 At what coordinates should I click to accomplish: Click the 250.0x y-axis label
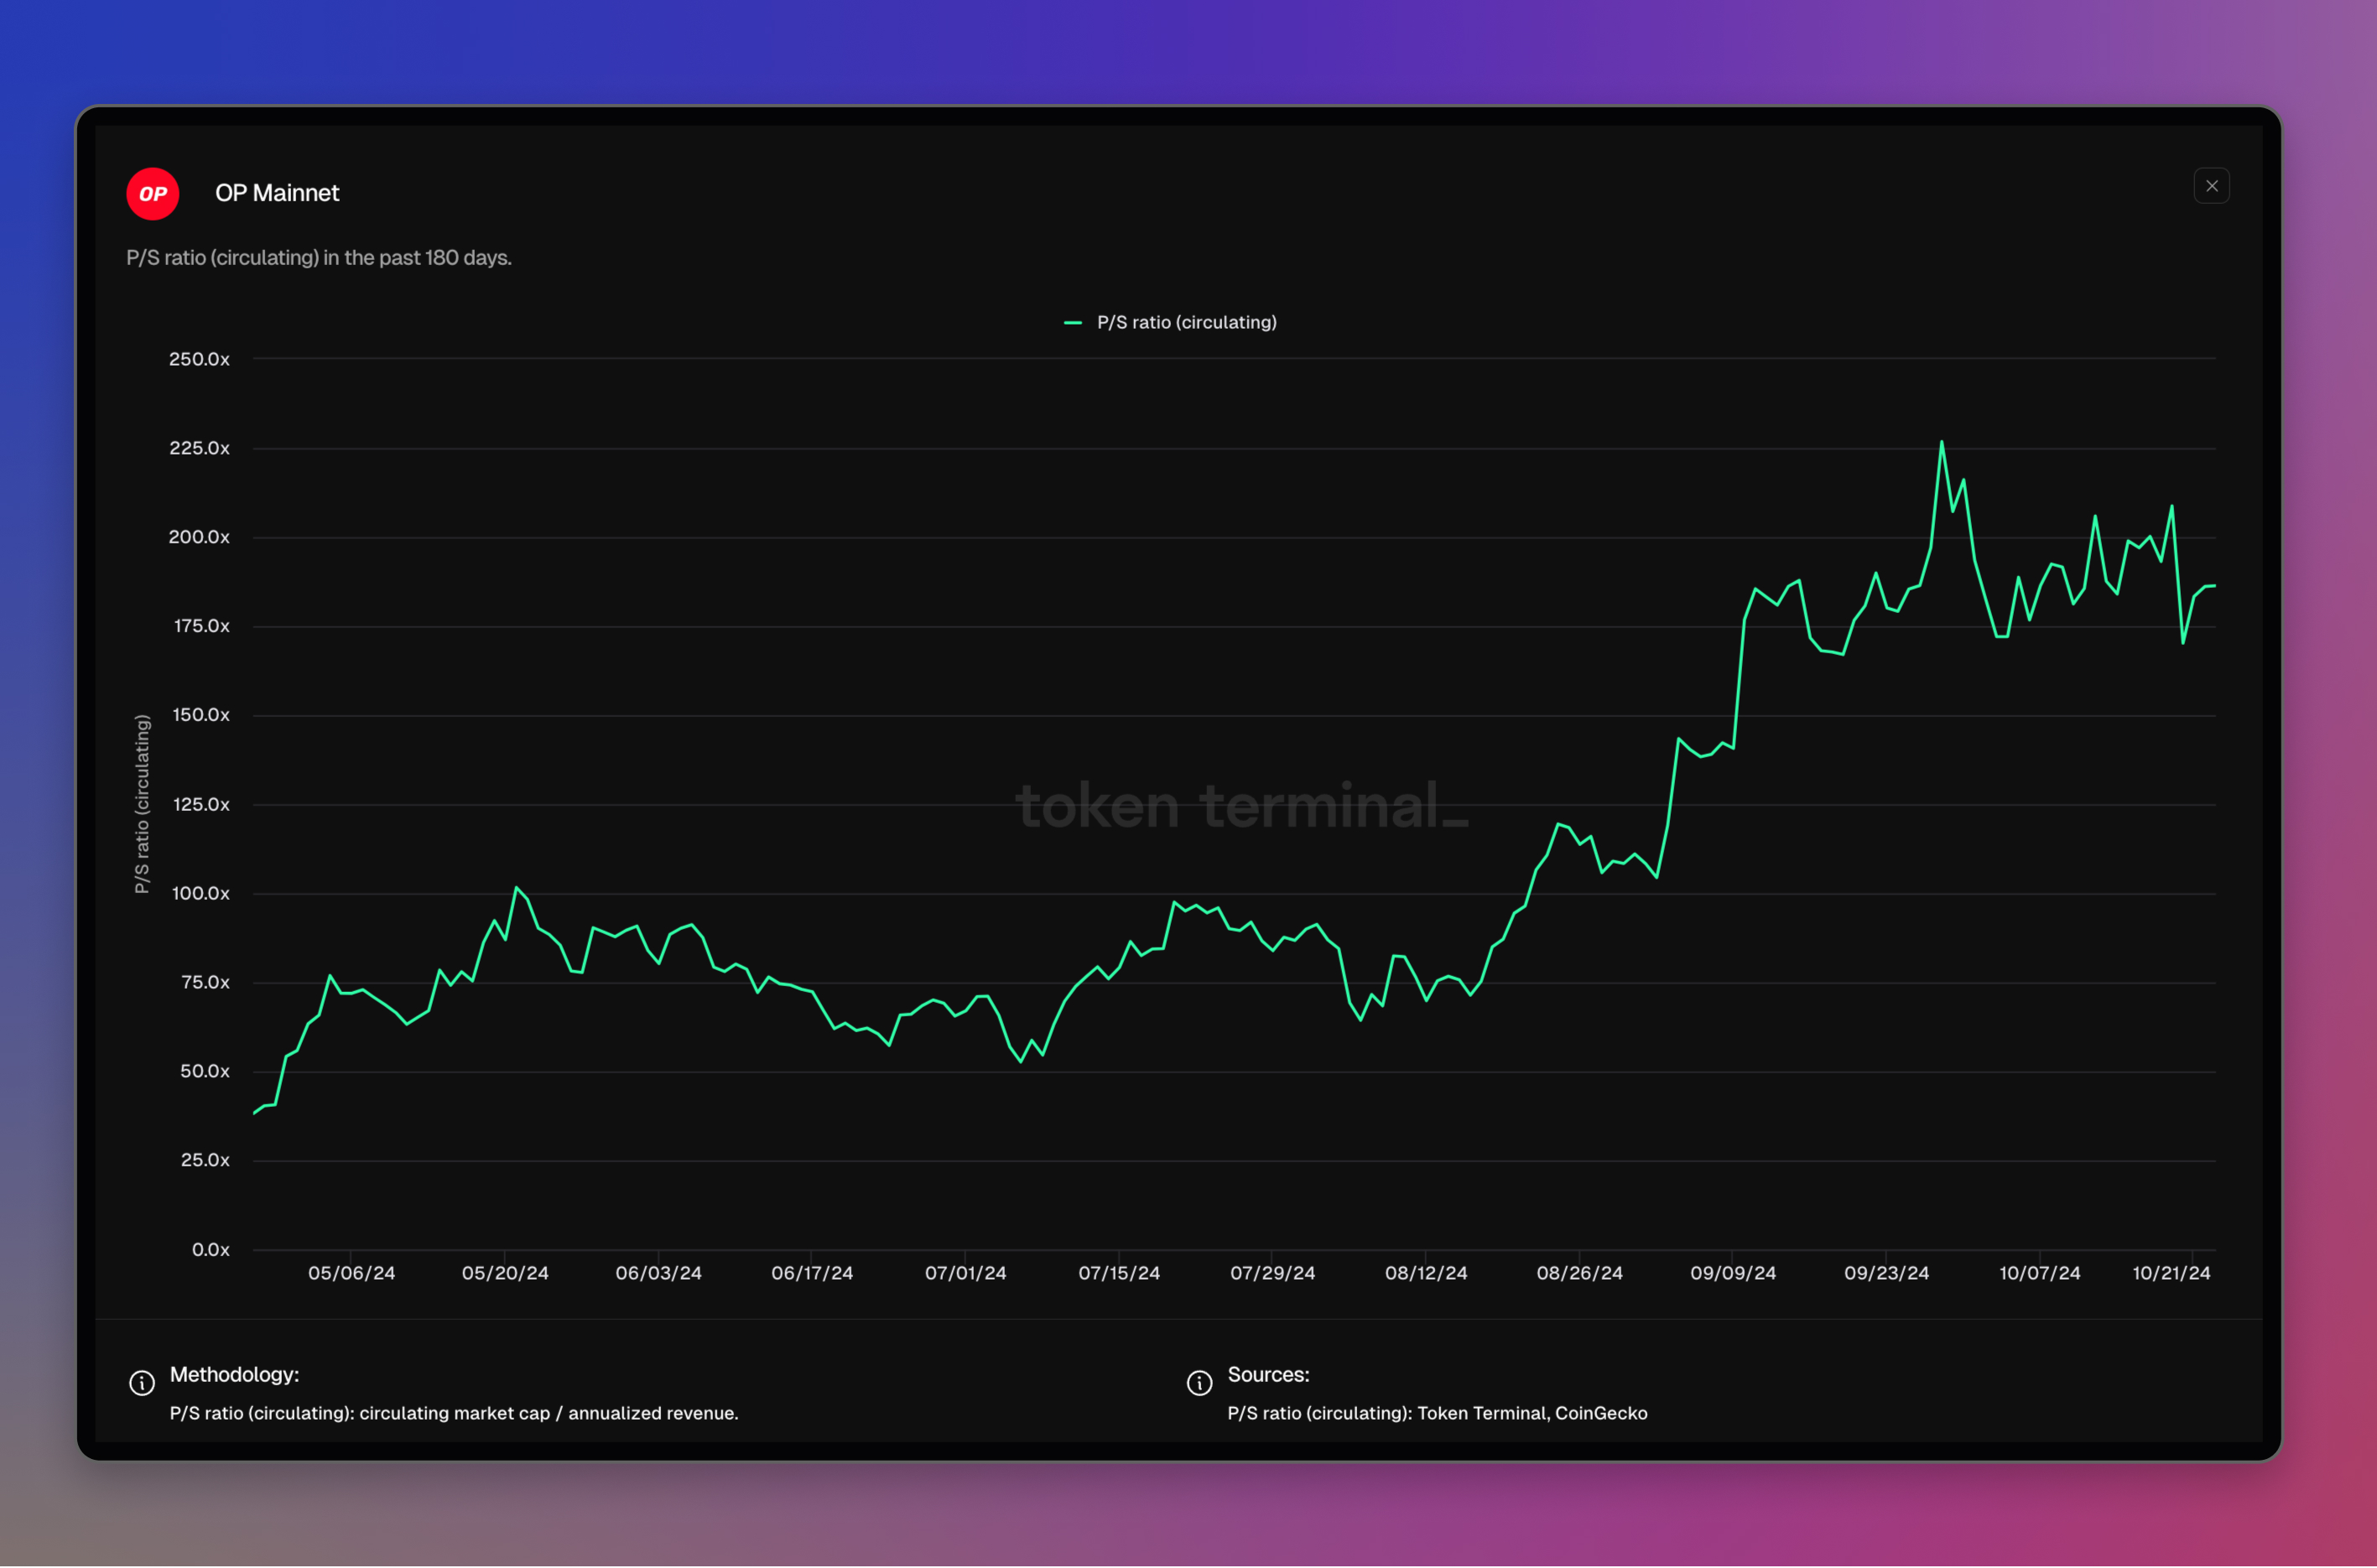click(x=199, y=359)
